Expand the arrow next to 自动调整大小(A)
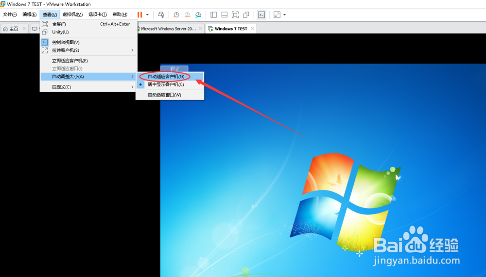 pos(132,77)
